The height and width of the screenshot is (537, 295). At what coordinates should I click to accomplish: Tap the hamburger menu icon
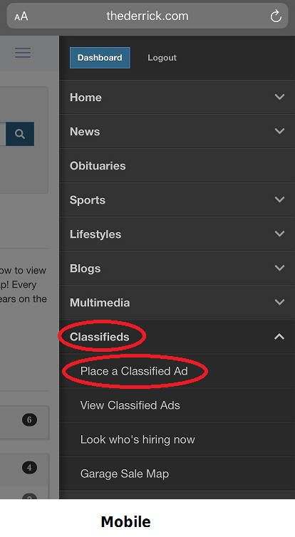[23, 53]
